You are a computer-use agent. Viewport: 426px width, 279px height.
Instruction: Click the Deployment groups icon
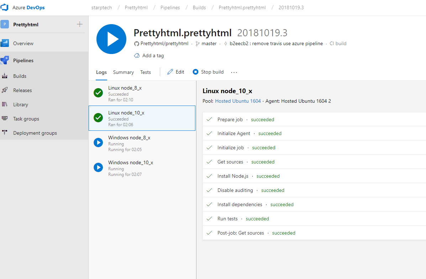pyautogui.click(x=5, y=133)
